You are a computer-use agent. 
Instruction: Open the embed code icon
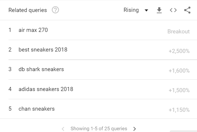pyautogui.click(x=173, y=10)
